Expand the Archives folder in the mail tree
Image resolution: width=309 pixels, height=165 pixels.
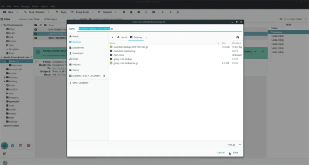click(x=5, y=77)
